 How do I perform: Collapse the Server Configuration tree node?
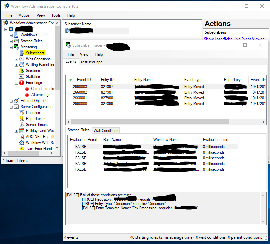pyautogui.click(x=11, y=107)
